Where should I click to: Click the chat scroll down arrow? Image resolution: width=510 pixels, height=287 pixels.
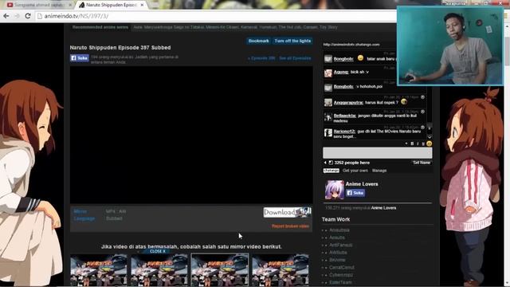pyautogui.click(x=430, y=137)
